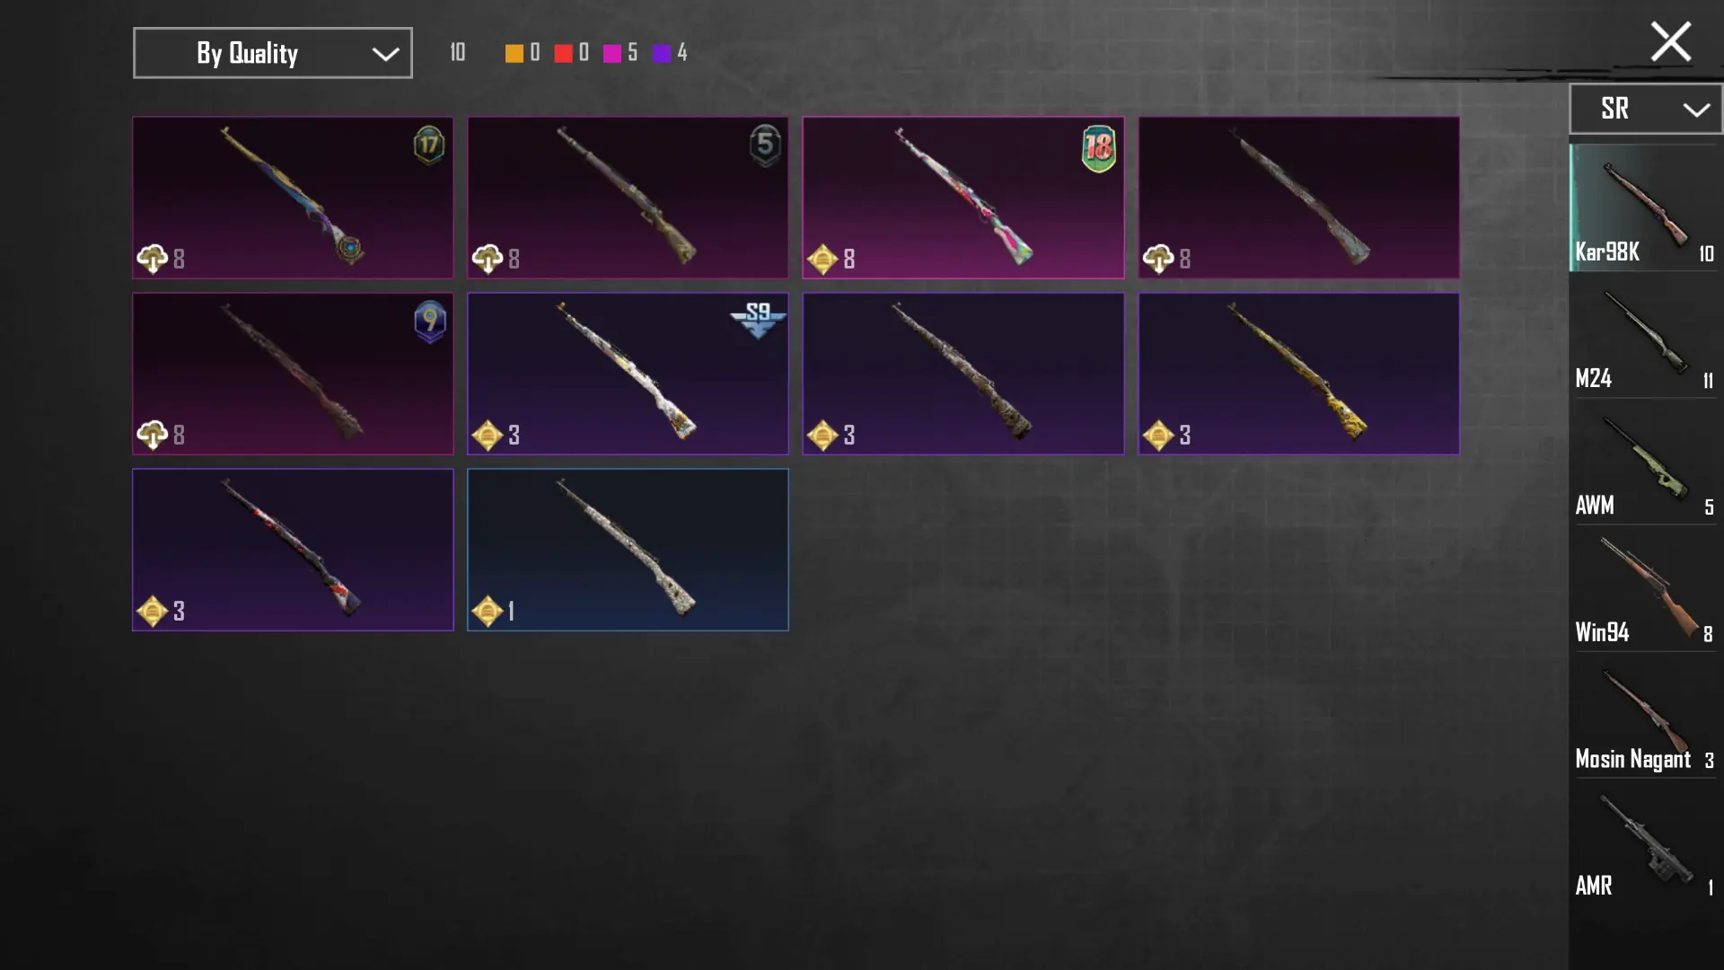The height and width of the screenshot is (970, 1724).
Task: Click the purple quality color indicator
Action: (x=662, y=54)
